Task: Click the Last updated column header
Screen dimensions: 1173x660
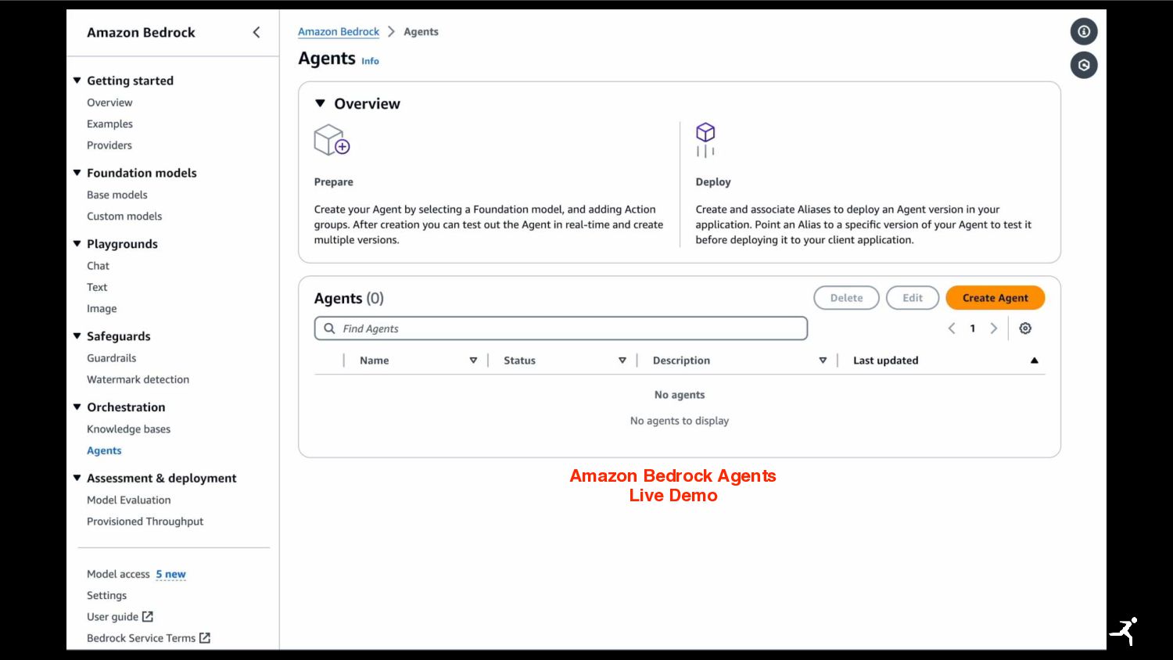Action: tap(886, 360)
